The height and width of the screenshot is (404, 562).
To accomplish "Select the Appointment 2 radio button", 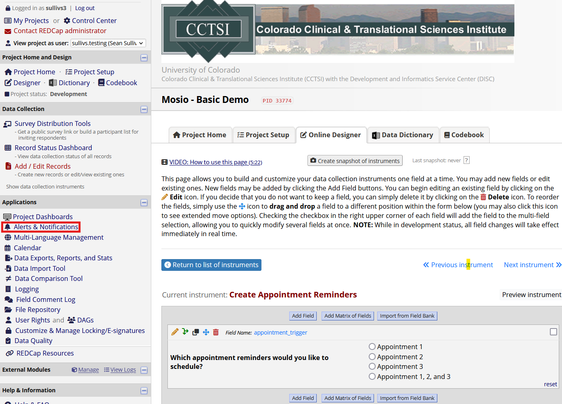I will click(372, 357).
